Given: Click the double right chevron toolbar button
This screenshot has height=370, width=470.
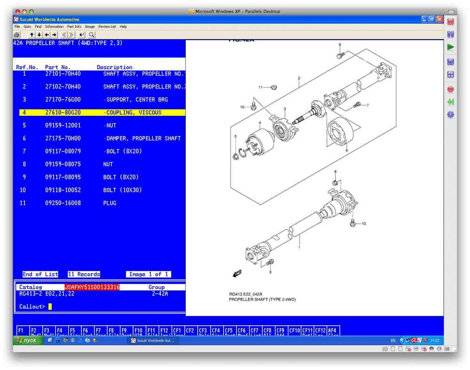Looking at the screenshot, I should [x=71, y=35].
